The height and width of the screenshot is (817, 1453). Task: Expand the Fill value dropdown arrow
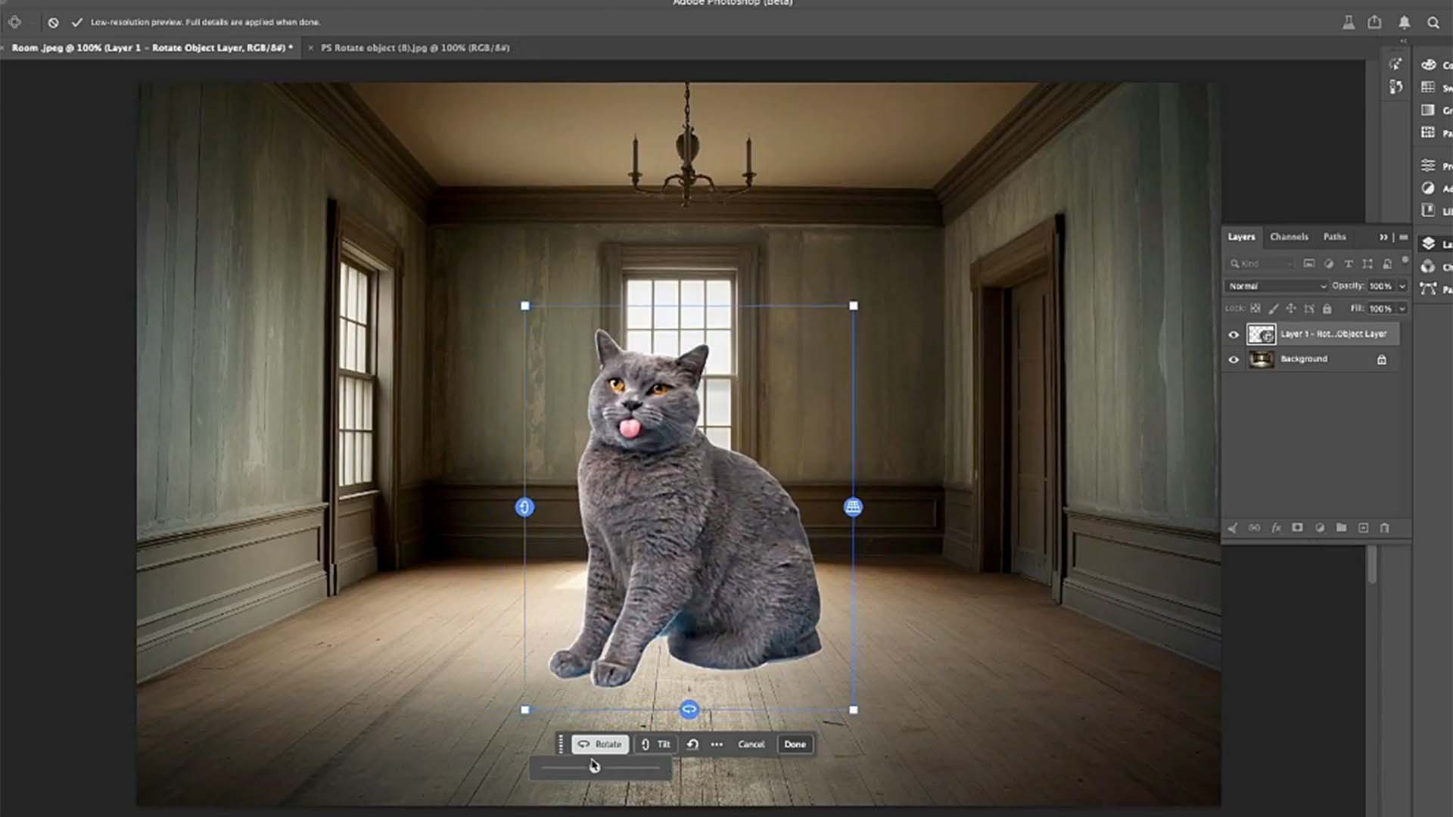click(x=1402, y=309)
